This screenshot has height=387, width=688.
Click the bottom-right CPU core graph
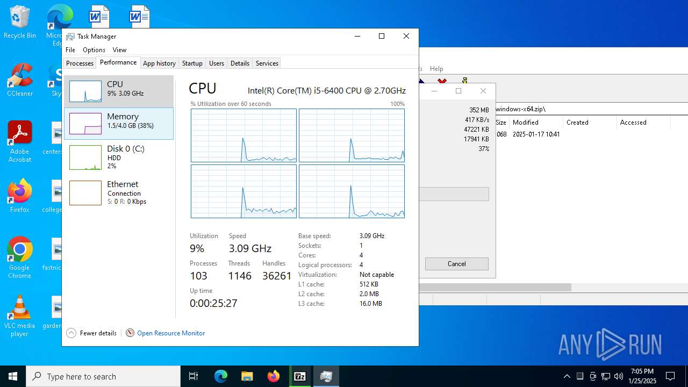pos(352,191)
